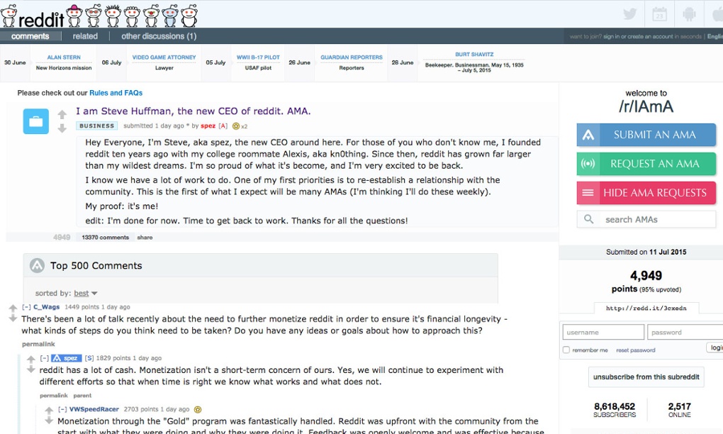Downvote the Steve Huffman AMA post
This screenshot has width=723, height=434.
pos(62,128)
